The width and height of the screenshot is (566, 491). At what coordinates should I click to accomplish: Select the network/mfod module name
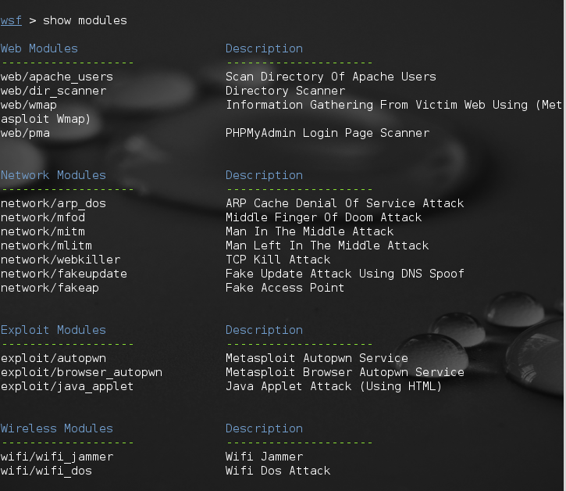tap(43, 217)
